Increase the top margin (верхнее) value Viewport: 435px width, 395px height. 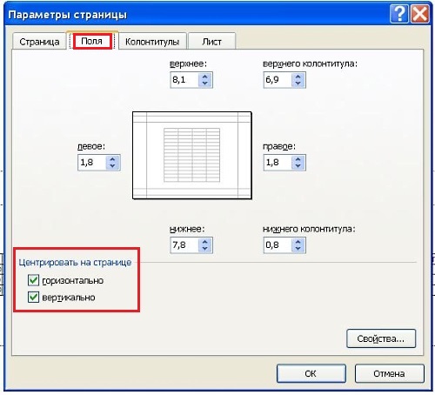coord(205,77)
